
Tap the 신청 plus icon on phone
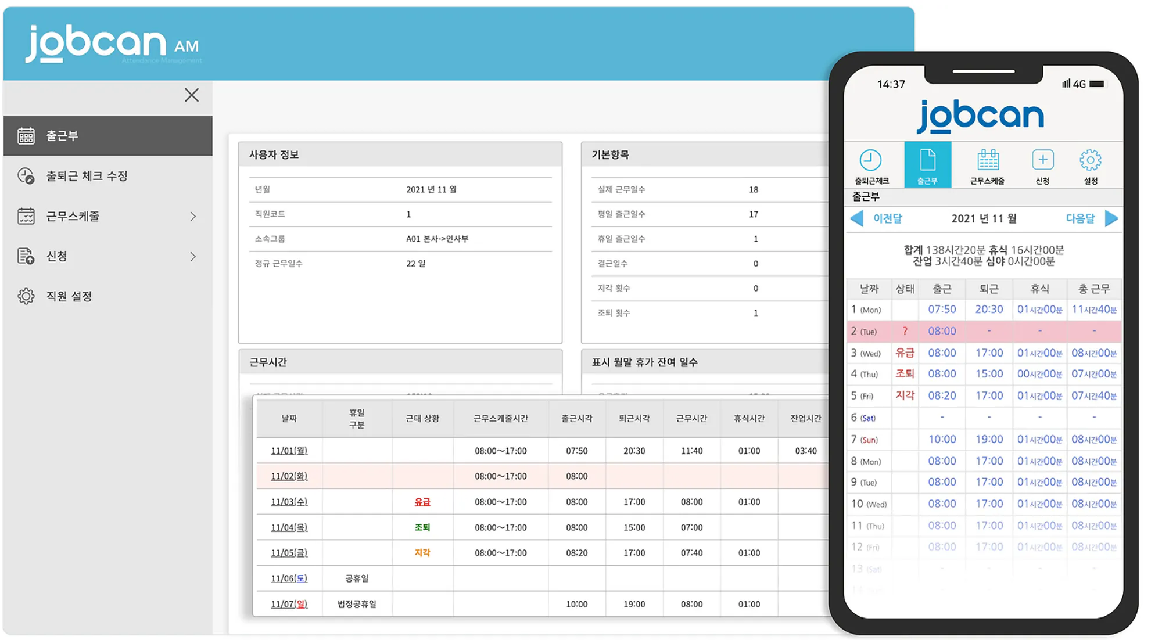(1043, 160)
